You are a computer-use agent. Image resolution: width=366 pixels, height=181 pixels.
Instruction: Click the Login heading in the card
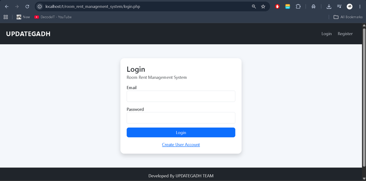136,70
